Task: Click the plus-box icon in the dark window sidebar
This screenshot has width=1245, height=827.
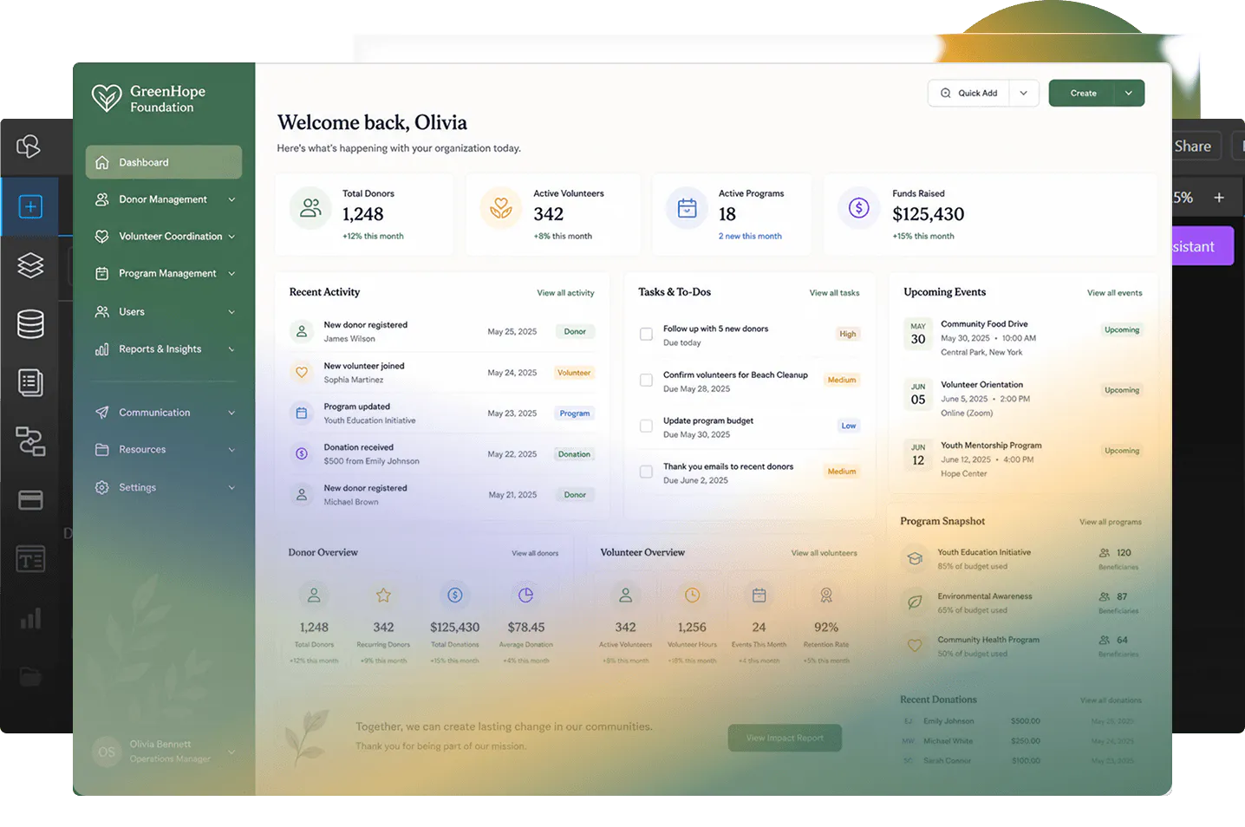Action: point(30,206)
